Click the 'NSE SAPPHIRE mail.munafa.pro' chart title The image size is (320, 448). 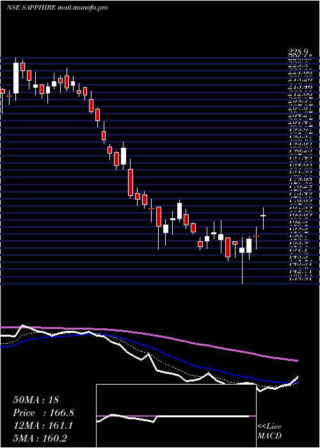(x=57, y=8)
